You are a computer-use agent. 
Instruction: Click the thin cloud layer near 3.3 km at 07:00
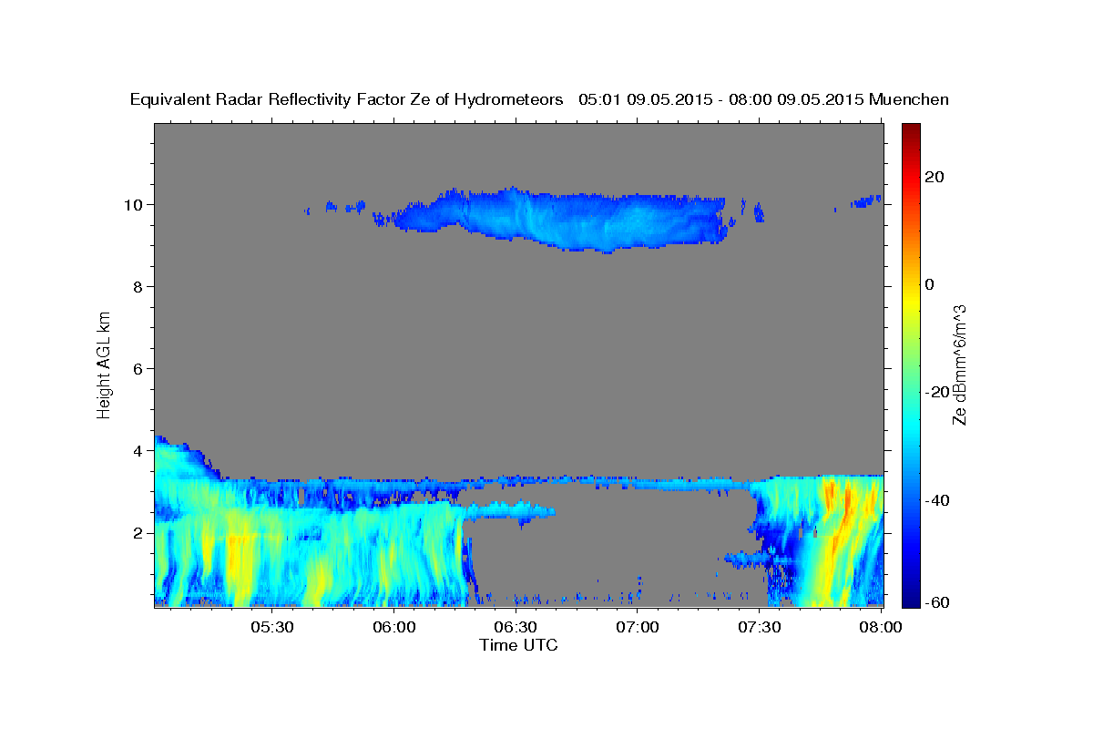tap(638, 482)
